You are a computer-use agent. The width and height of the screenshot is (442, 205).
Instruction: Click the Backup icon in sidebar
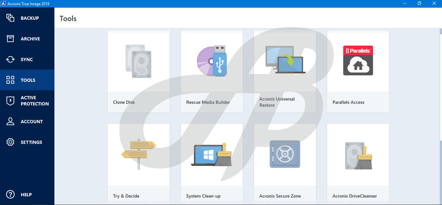pos(10,18)
